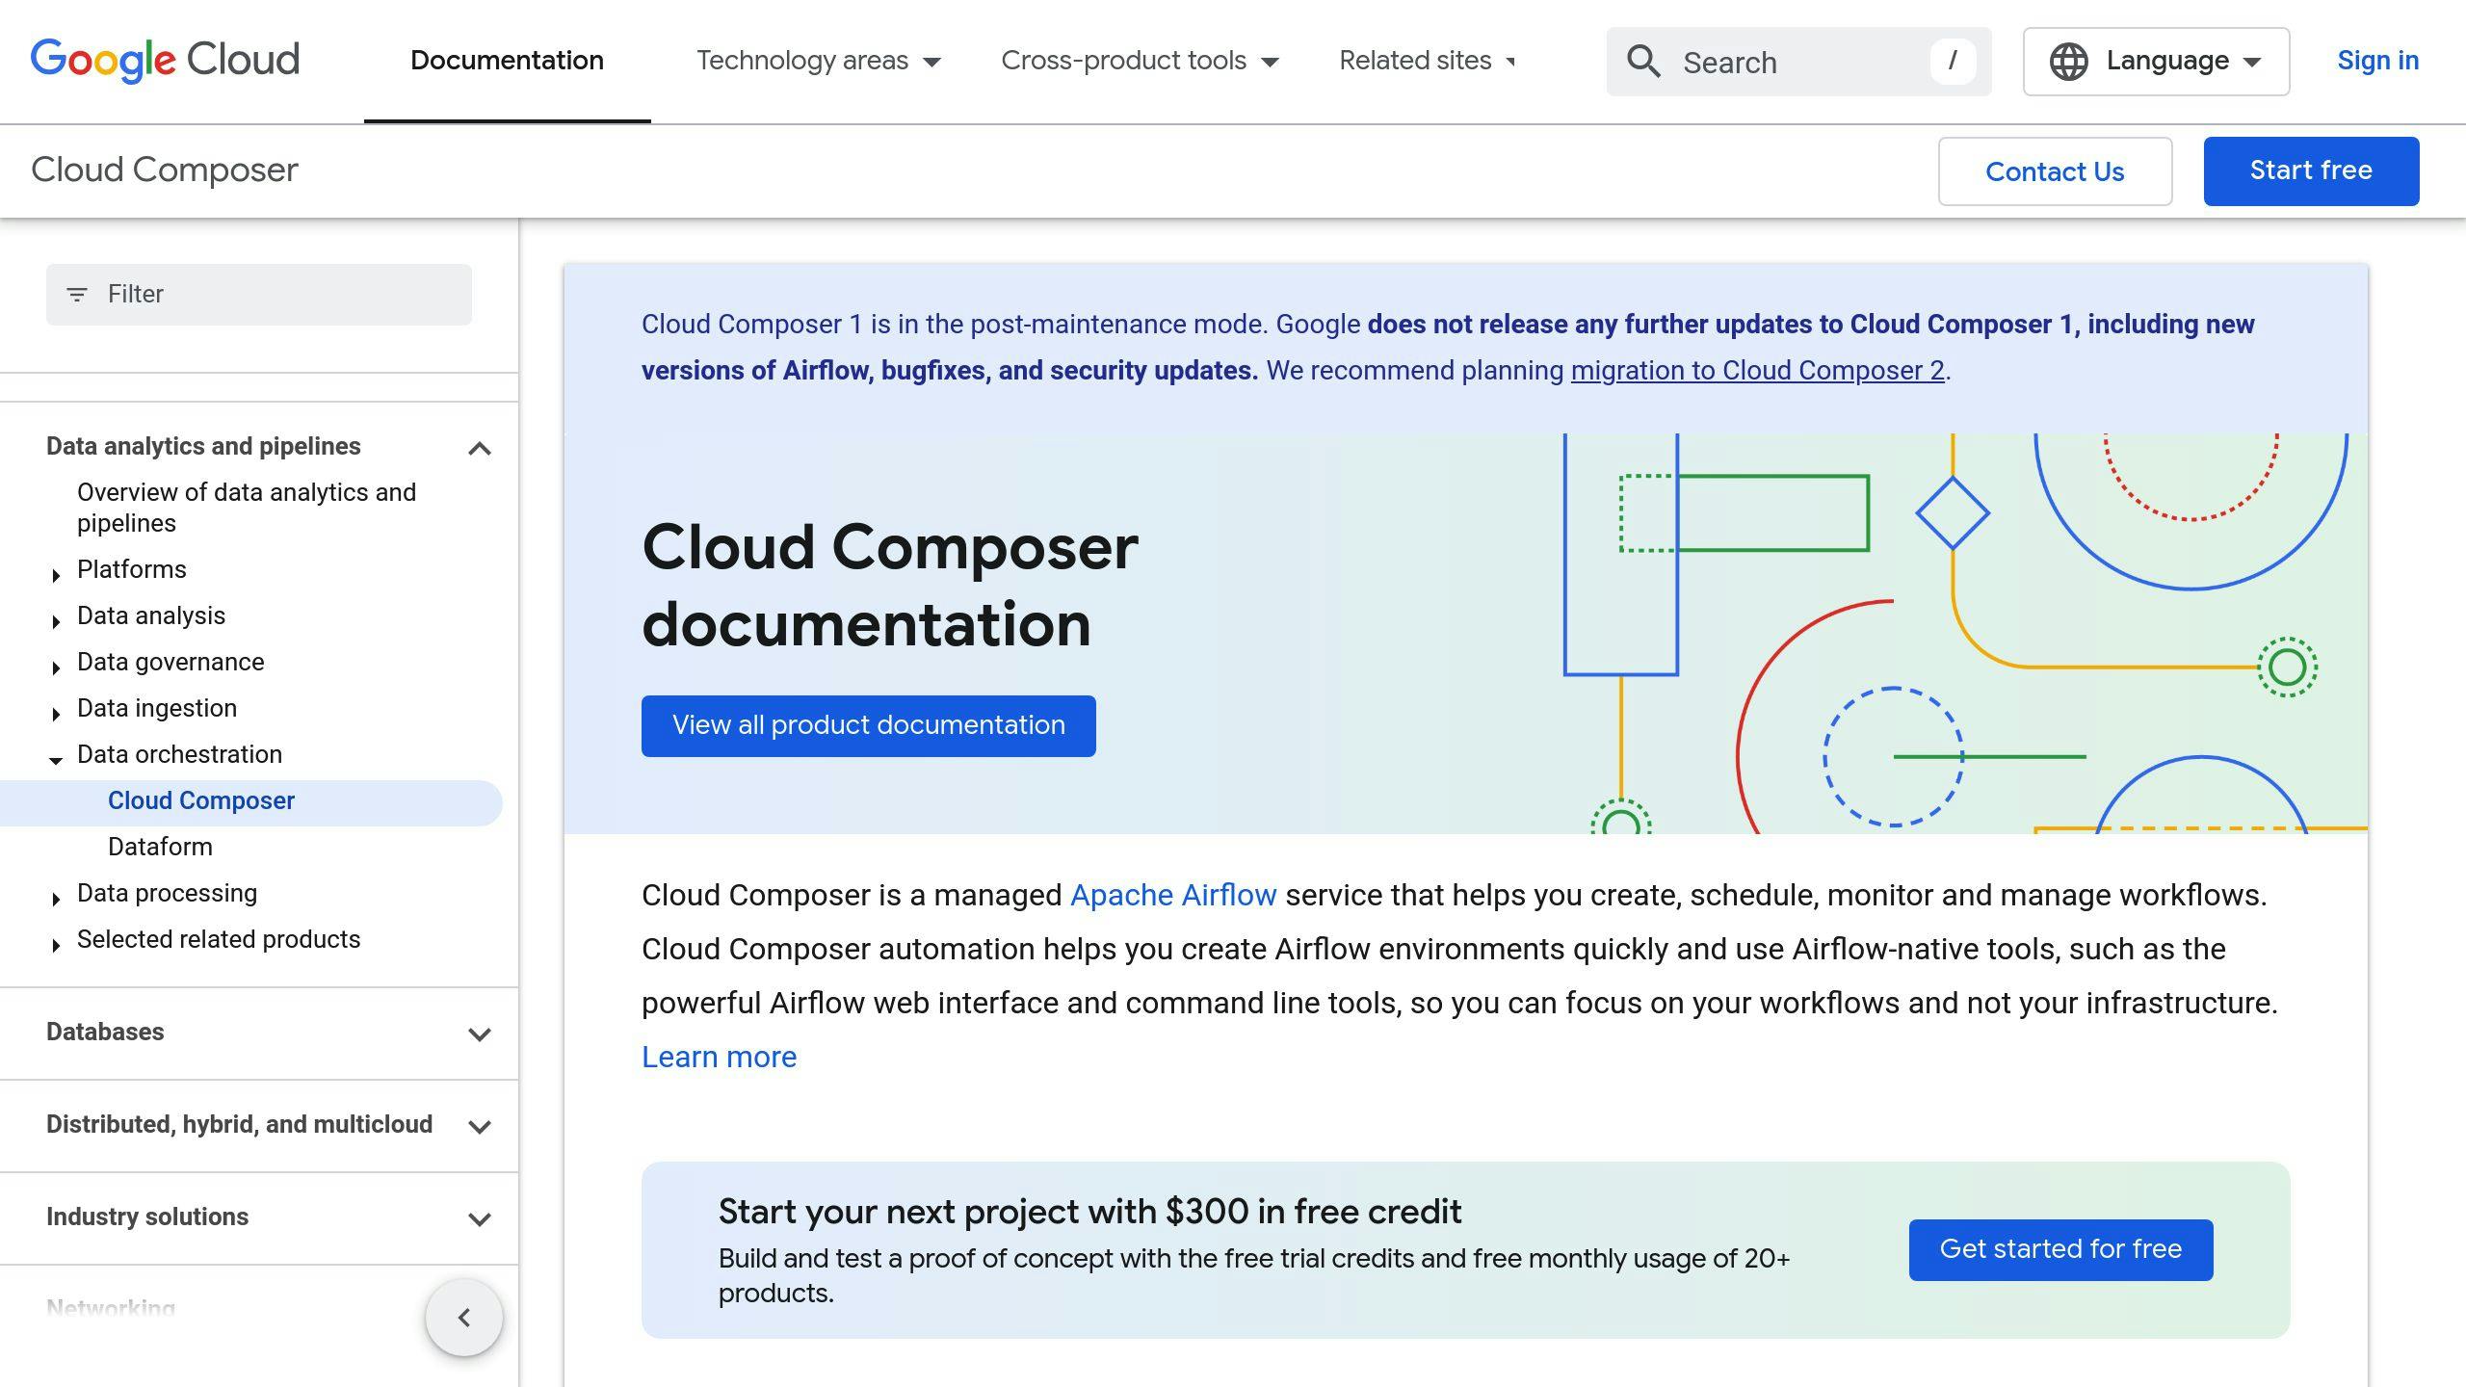Open the Google Cloud logo home link
The height and width of the screenshot is (1387, 2466).
click(165, 61)
